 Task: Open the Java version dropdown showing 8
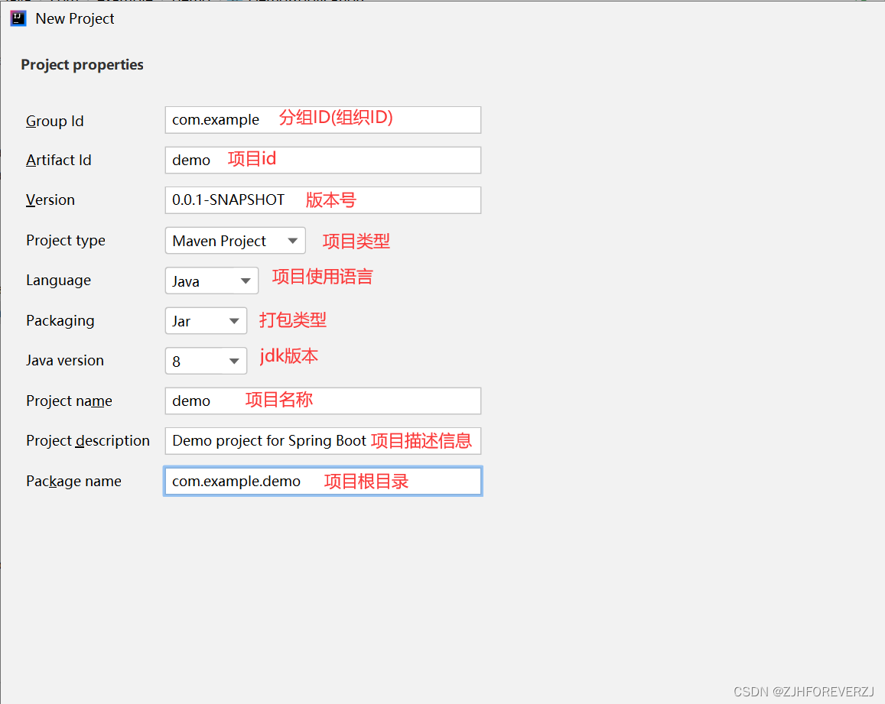206,361
